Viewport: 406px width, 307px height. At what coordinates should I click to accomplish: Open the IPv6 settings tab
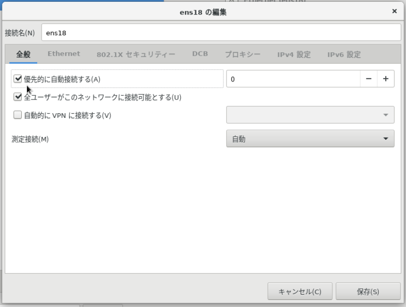point(343,54)
